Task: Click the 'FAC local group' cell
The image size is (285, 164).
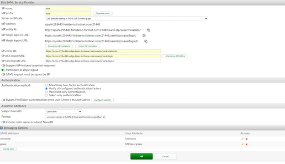Action: [133, 144]
